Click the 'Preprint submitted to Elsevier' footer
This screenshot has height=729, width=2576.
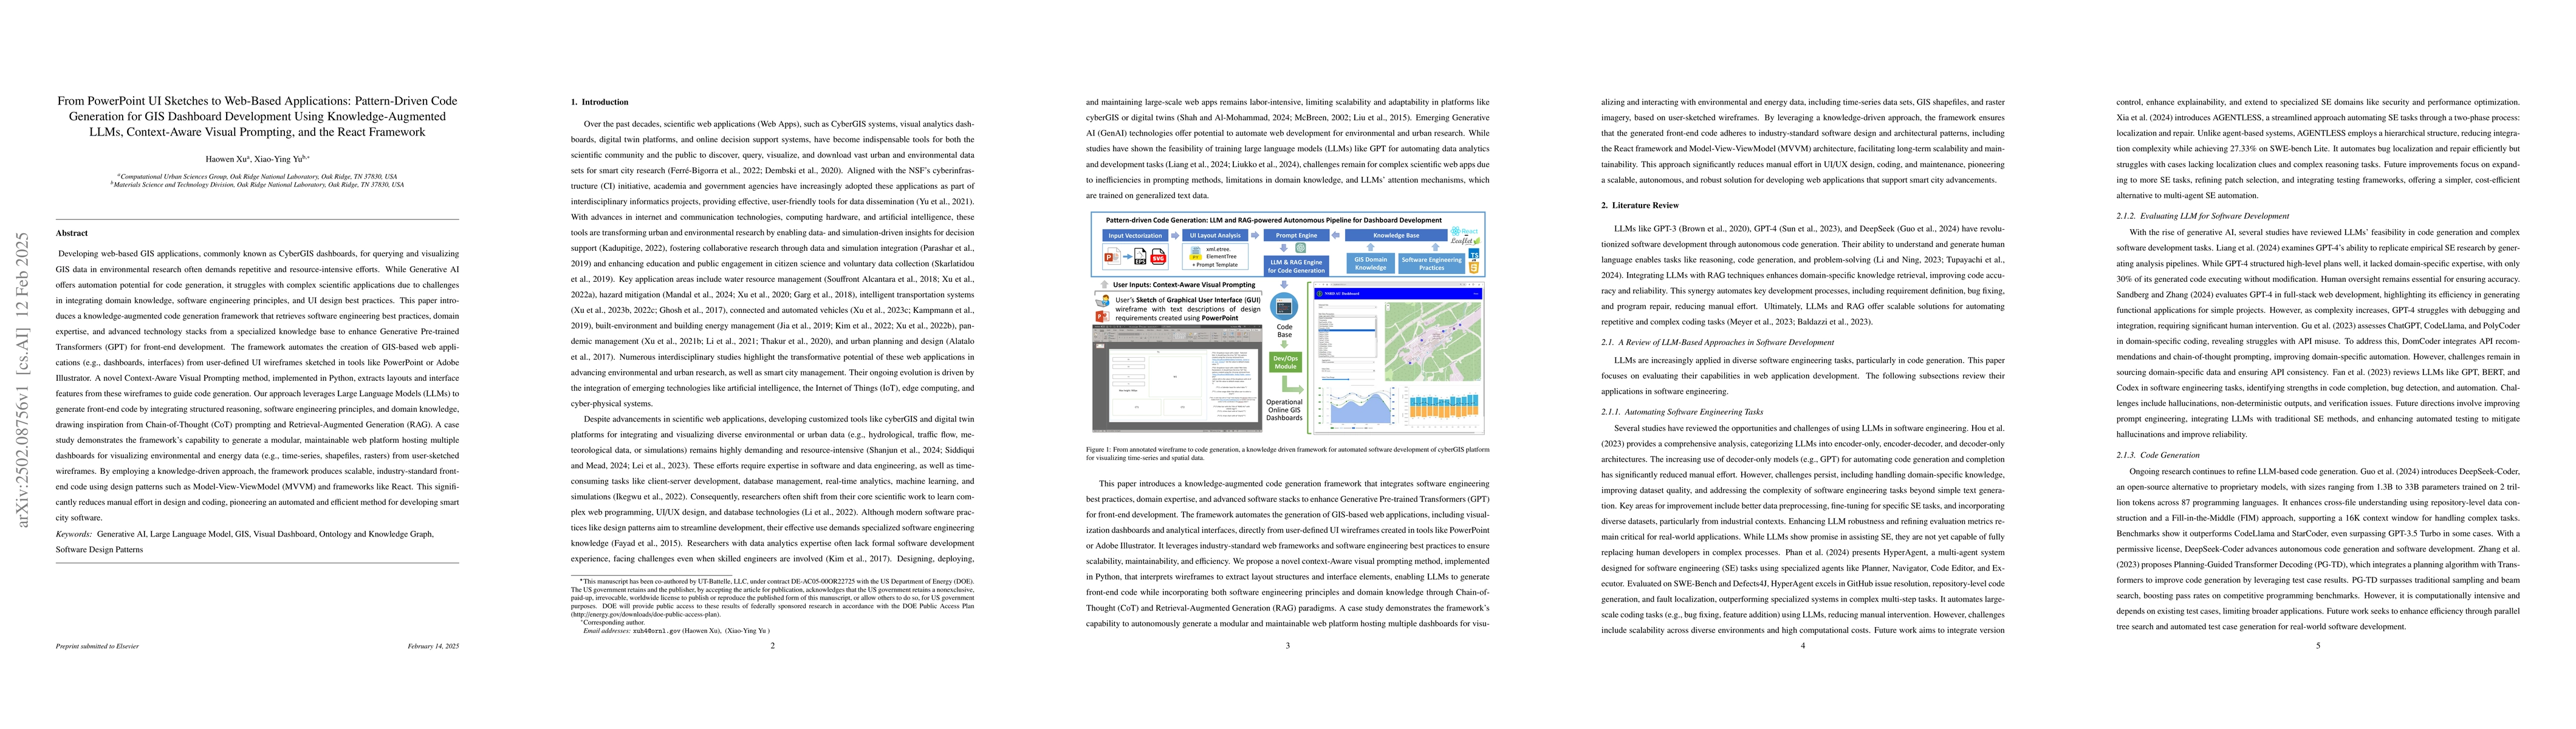click(x=97, y=646)
